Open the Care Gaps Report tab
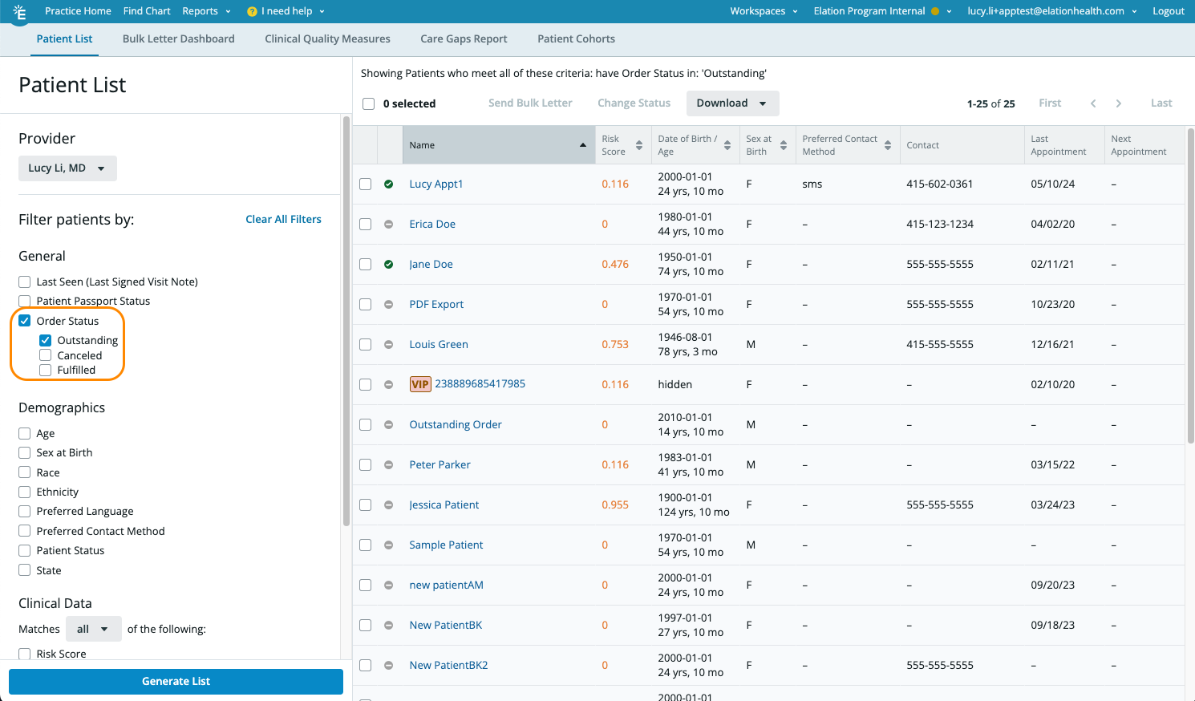The image size is (1195, 701). coord(464,38)
